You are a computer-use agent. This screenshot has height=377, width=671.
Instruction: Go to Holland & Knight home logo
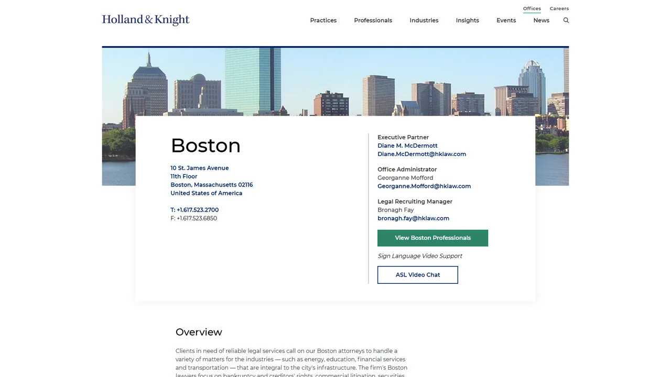coord(146,20)
